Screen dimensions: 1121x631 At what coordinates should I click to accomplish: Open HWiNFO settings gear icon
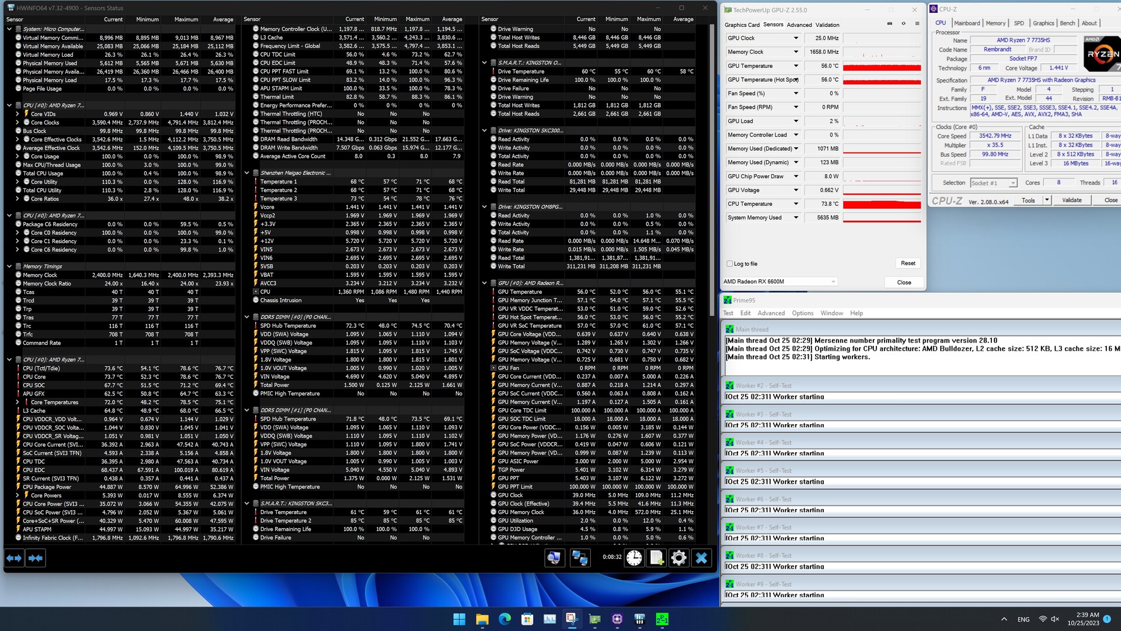point(678,558)
